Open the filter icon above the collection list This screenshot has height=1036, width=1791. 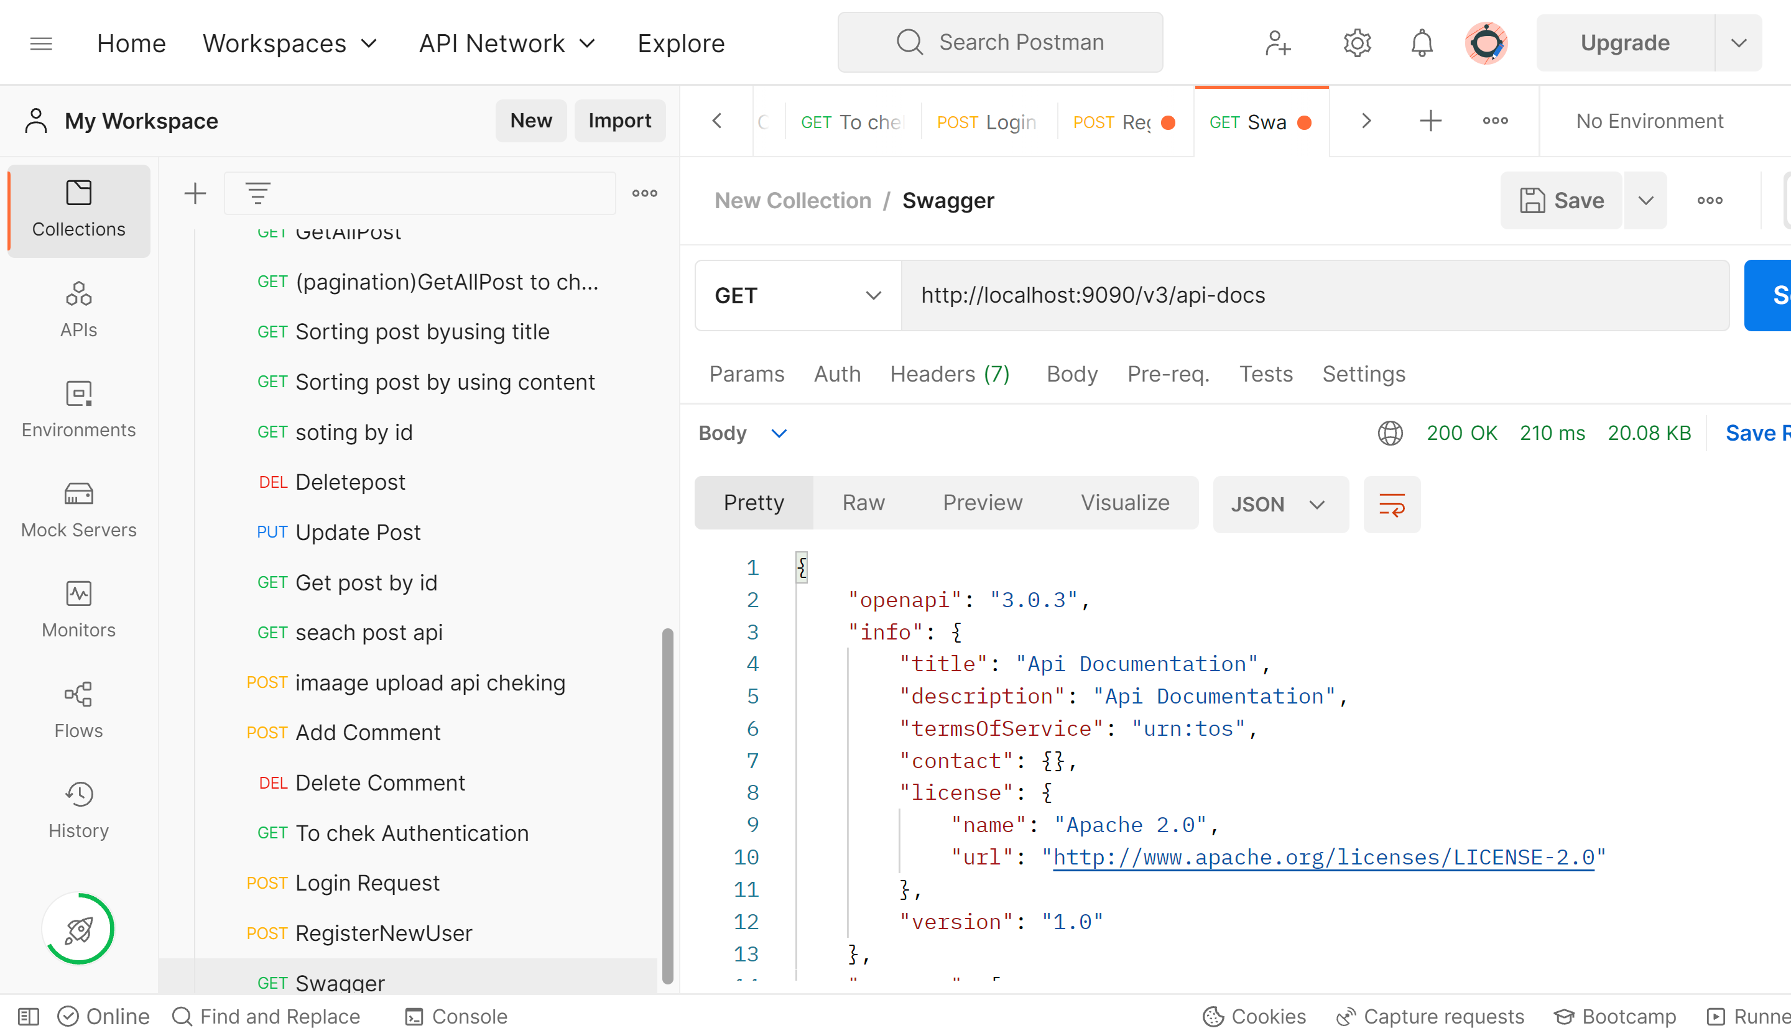pos(257,193)
